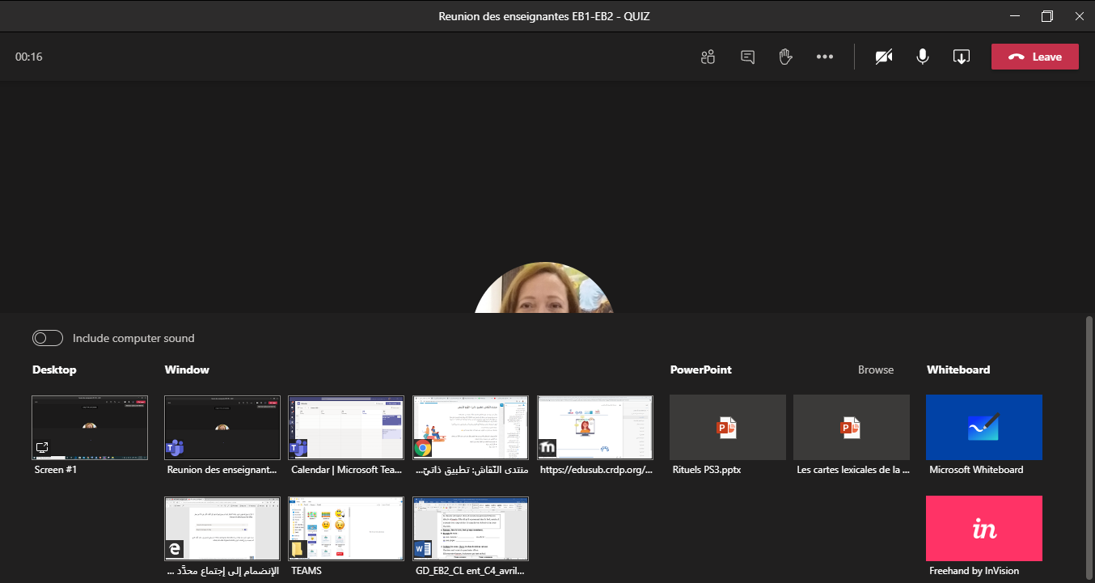Share the Edge browser window
This screenshot has height=583, width=1095.
click(x=222, y=529)
